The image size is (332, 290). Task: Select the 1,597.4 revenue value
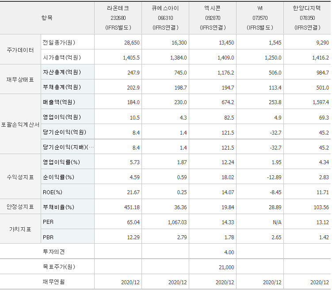click(321, 102)
